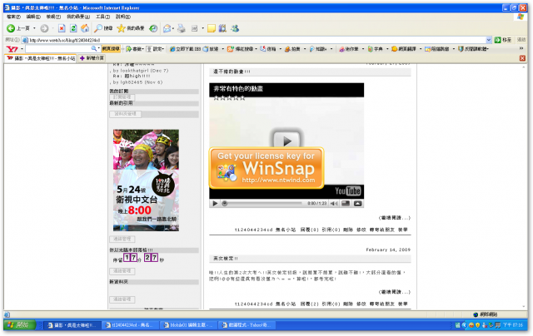This screenshot has height=336, width=533.
Task: Open dropdown arrow beside the Back button
Action: [34, 28]
